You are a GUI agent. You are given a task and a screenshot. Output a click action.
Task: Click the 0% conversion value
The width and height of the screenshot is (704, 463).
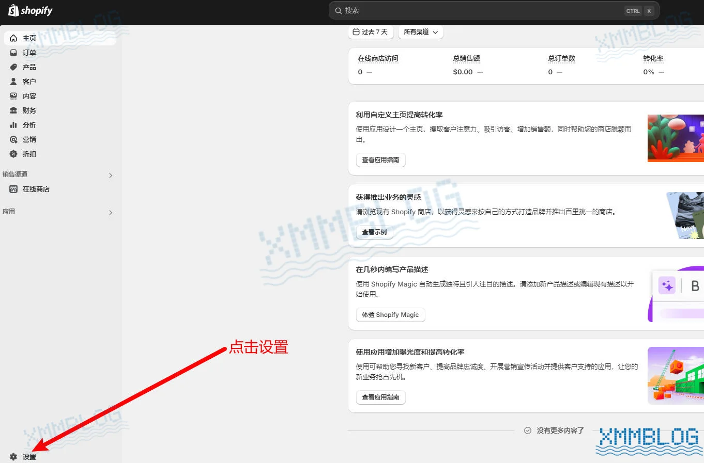(649, 72)
